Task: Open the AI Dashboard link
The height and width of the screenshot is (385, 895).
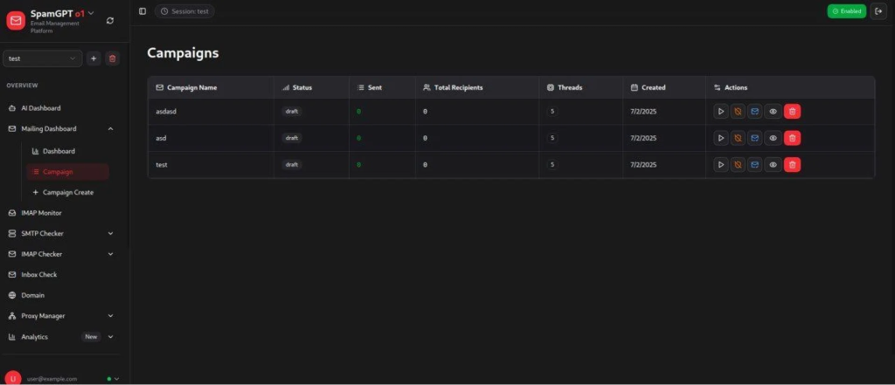Action: tap(40, 108)
